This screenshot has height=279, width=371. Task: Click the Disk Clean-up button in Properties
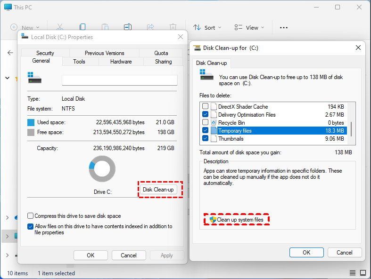pos(158,190)
